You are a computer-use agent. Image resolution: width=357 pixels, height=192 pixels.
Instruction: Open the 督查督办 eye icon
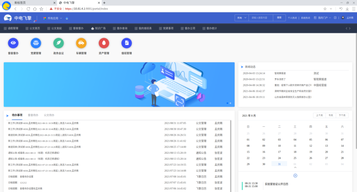pyautogui.click(x=13, y=43)
